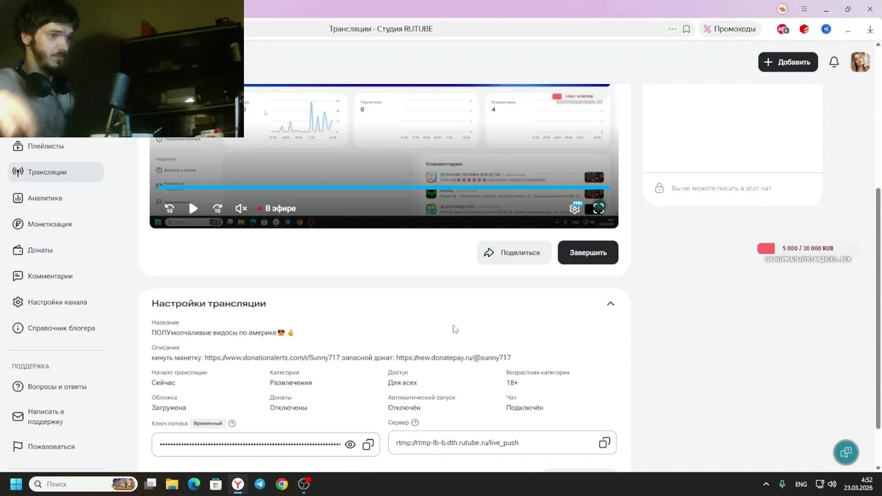Open OBS Studio from the taskbar
This screenshot has width=882, height=496.
tap(304, 484)
